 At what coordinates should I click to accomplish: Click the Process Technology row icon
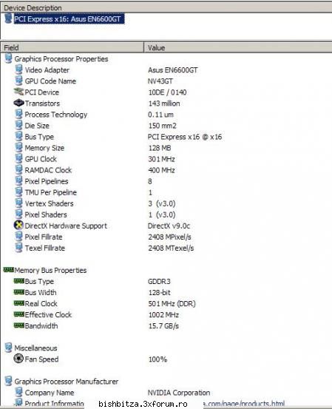pos(18,114)
